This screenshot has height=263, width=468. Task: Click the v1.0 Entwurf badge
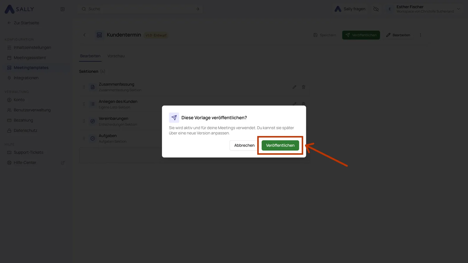click(x=156, y=35)
